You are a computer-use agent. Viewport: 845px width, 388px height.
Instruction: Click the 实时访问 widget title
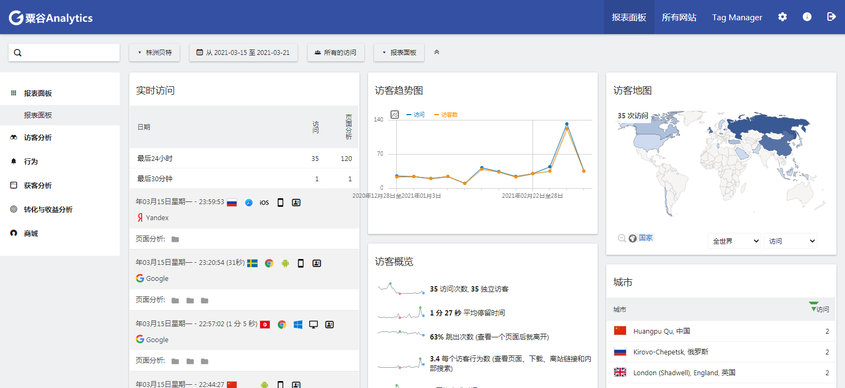[x=155, y=91]
